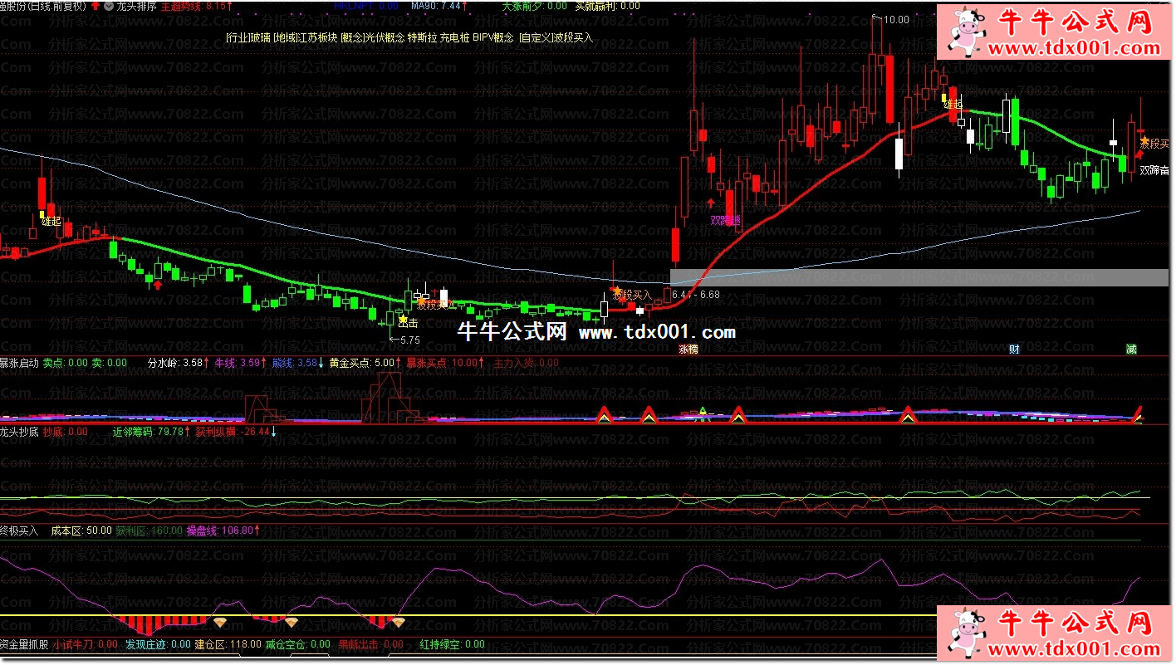This screenshot has height=665, width=1176.
Task: Click the 买就赢利 0.00 readout
Action: 607,5
